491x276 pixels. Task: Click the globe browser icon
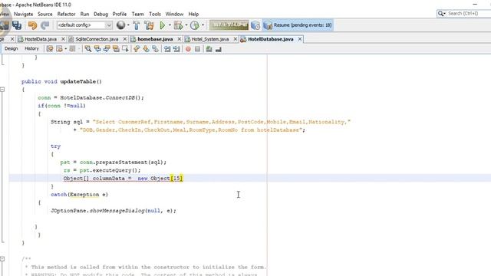point(120,25)
